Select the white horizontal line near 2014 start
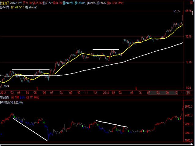Screen dimensions: 195x146 pos(105,49)
